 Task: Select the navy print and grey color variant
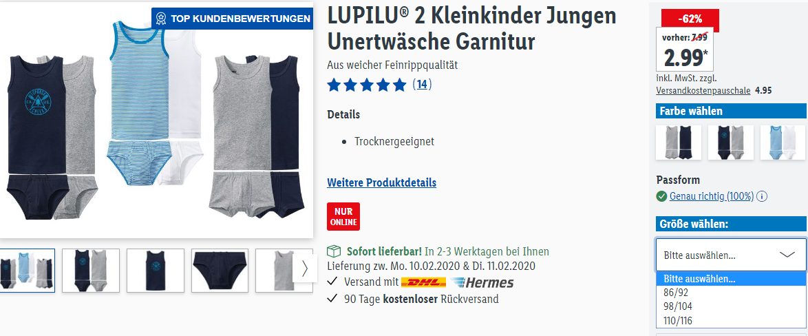731,143
